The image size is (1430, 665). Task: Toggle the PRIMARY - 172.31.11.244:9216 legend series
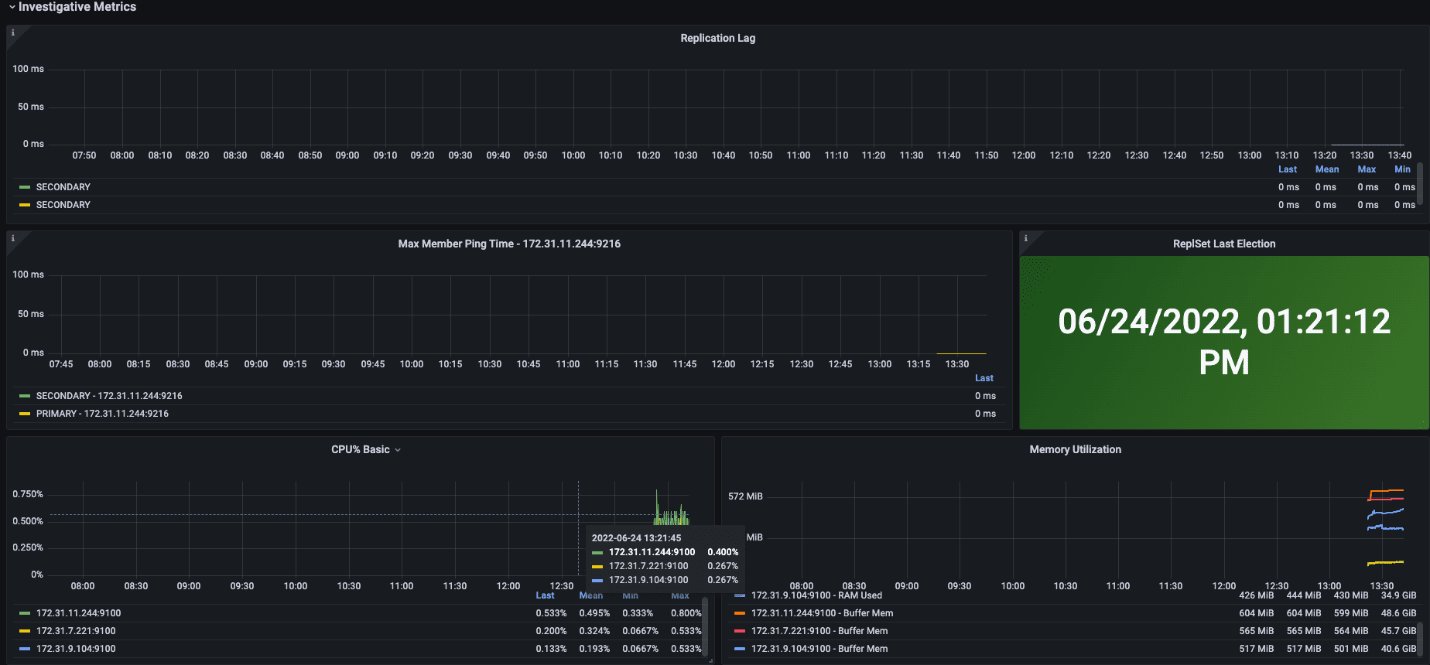102,414
